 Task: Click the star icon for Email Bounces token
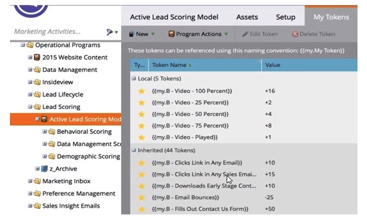[x=141, y=197]
